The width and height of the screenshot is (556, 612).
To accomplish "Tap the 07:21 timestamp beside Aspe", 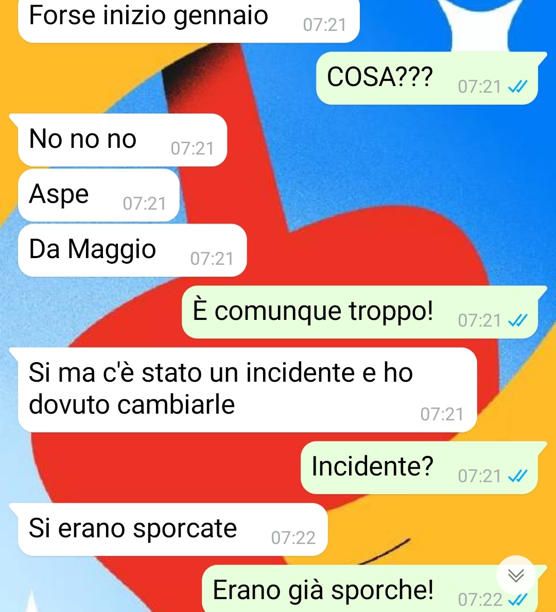I will (145, 203).
